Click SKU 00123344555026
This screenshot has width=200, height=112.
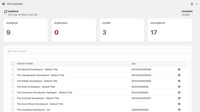tap(141, 69)
